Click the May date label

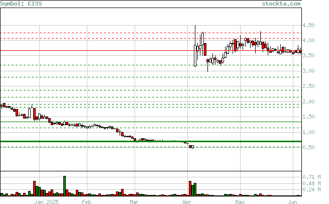[x=240, y=202]
